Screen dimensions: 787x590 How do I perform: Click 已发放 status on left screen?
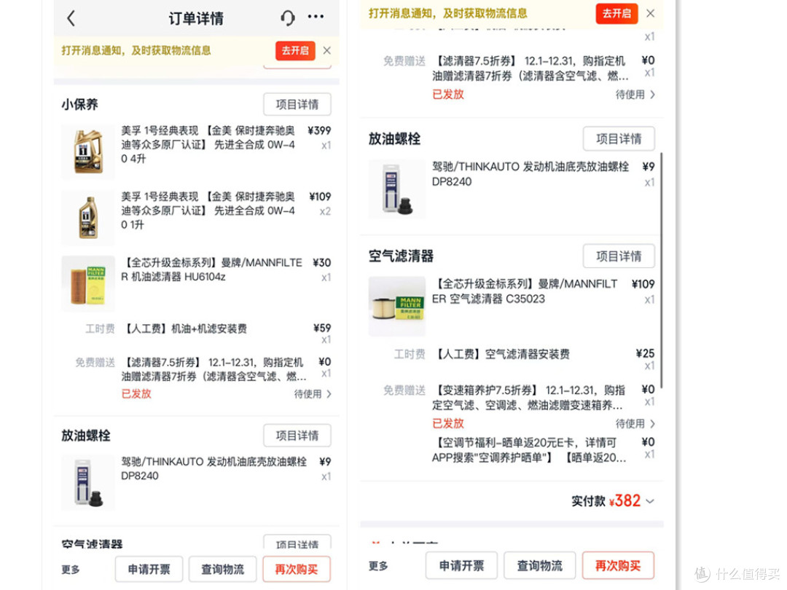(136, 394)
